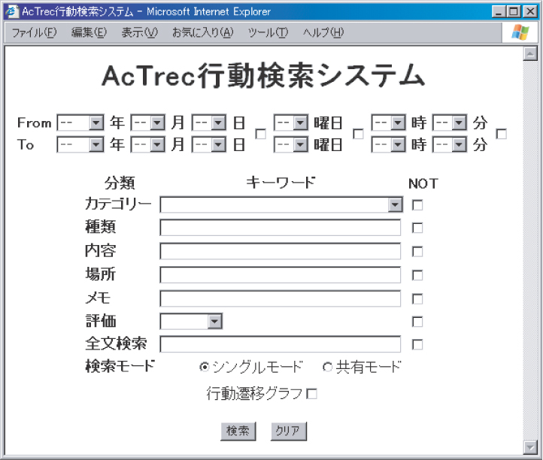Select the 共有モード radio button
The height and width of the screenshot is (460, 543).
pyautogui.click(x=327, y=367)
